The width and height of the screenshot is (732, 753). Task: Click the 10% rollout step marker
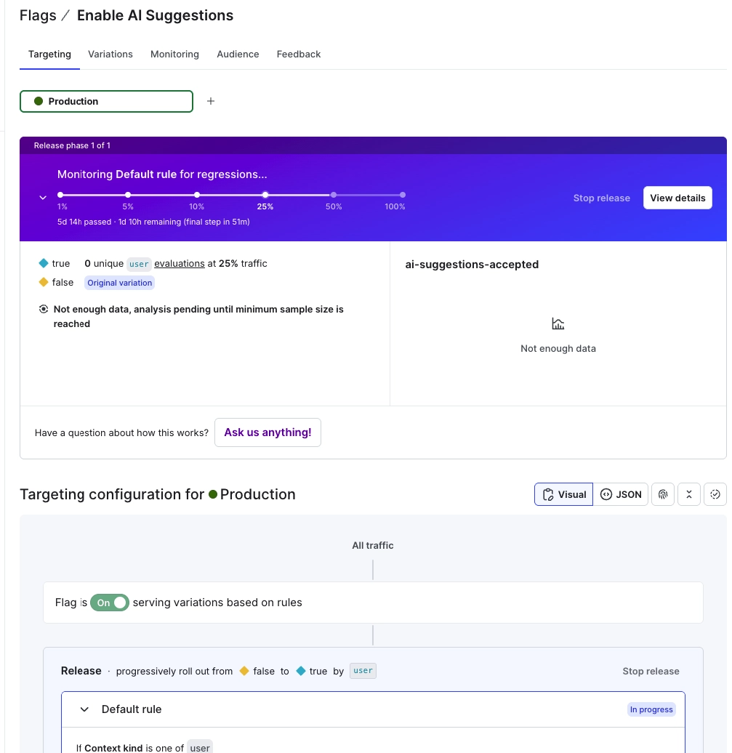point(197,195)
